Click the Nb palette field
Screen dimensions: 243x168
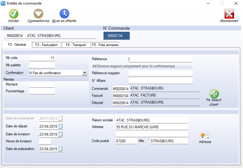coord(42,65)
